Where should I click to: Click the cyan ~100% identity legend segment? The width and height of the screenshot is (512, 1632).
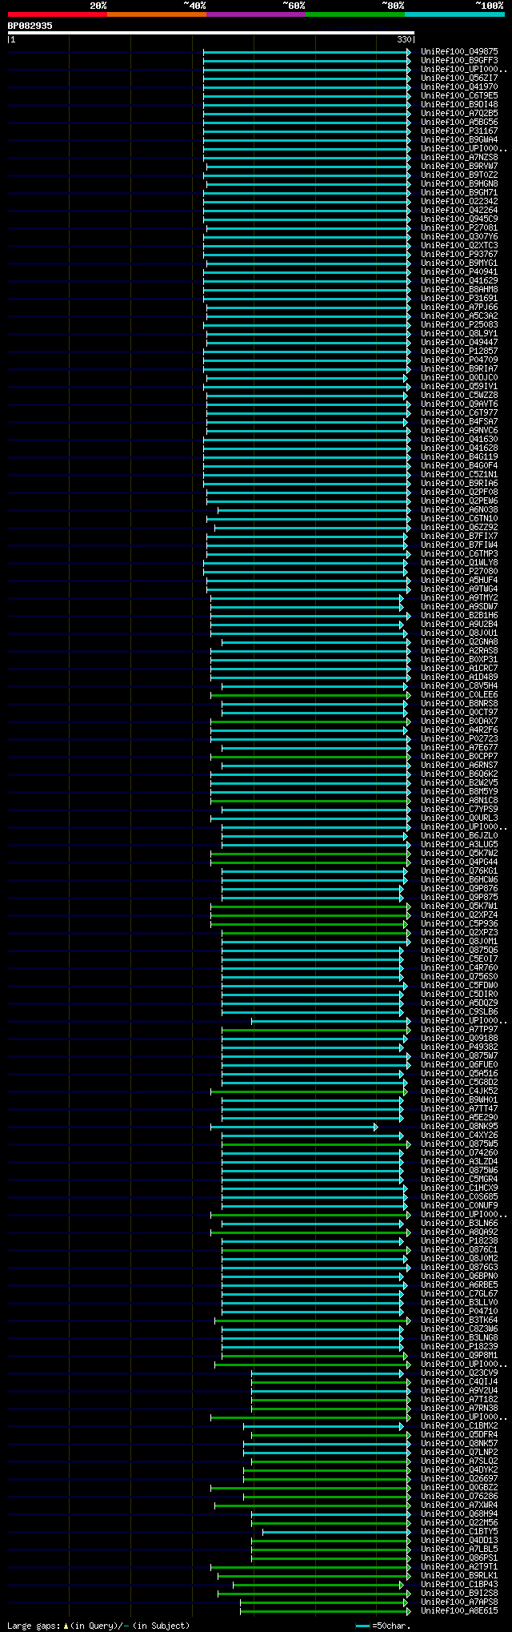(x=454, y=14)
